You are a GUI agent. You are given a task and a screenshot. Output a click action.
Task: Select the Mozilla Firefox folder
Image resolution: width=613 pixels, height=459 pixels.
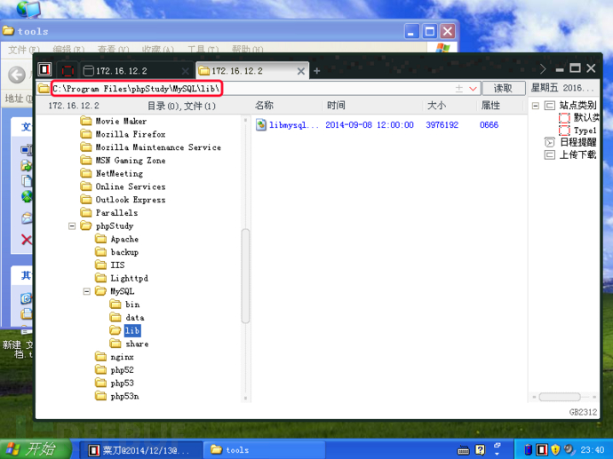coord(123,134)
